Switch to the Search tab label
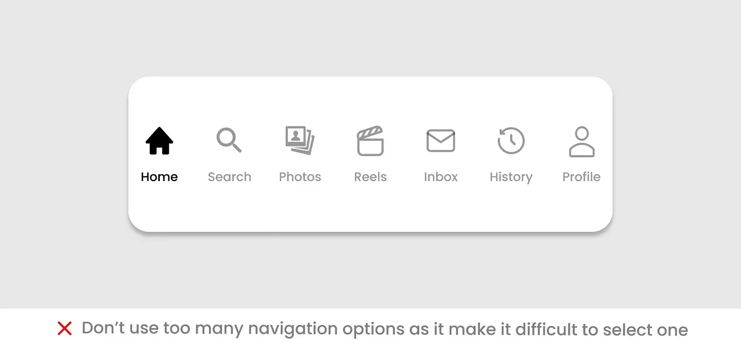The height and width of the screenshot is (342, 741). (x=229, y=177)
